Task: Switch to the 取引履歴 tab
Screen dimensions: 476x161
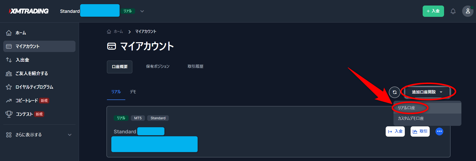Action: [x=195, y=67]
